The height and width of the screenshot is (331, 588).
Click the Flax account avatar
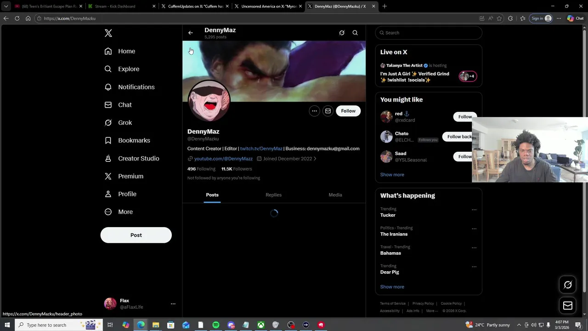110,303
